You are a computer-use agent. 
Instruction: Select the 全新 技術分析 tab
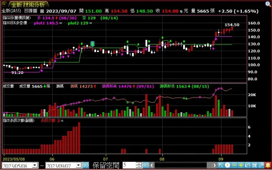pyautogui.click(x=28, y=4)
